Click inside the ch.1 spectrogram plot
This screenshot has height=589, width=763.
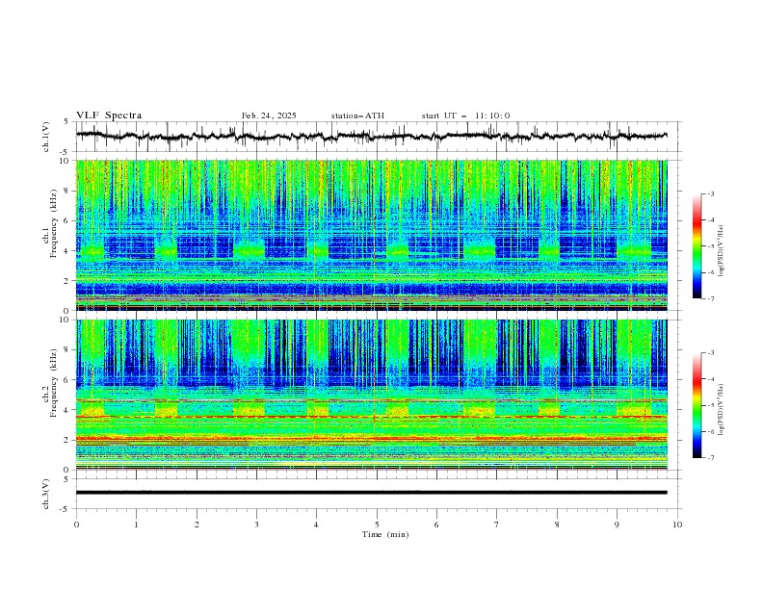tap(371, 235)
